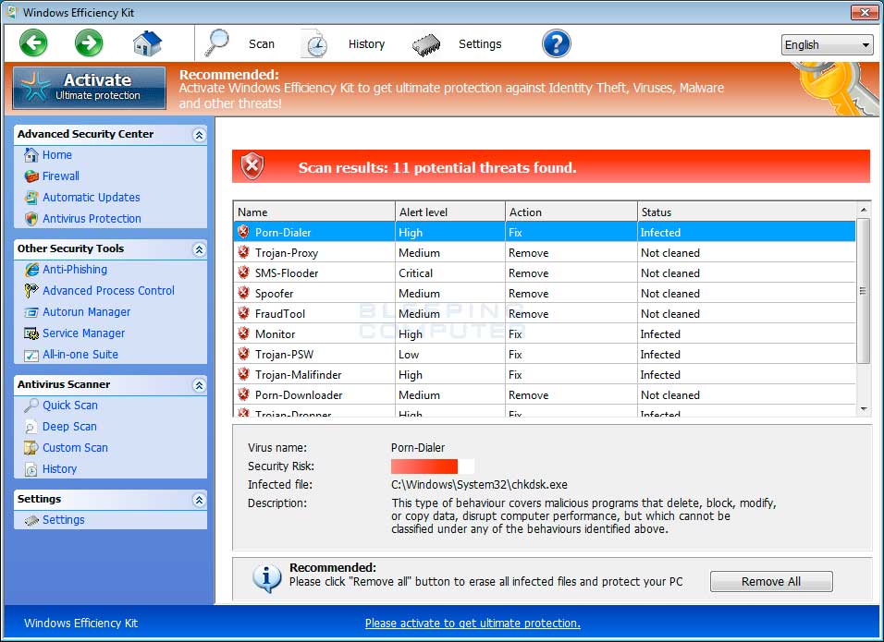Open the Settings section
The image size is (884, 642).
point(63,519)
